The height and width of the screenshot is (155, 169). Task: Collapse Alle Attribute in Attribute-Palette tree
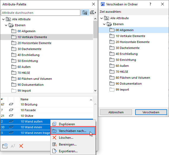click(4, 19)
